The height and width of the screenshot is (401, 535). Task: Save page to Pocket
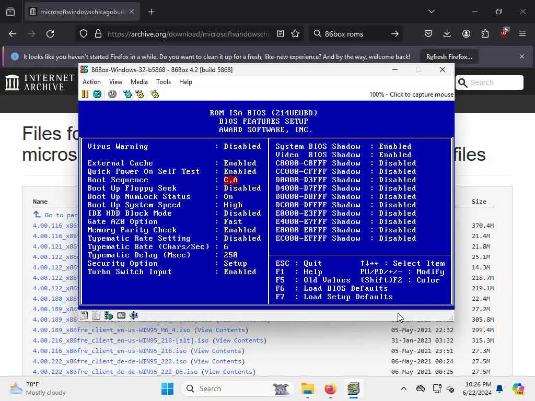tap(428, 34)
